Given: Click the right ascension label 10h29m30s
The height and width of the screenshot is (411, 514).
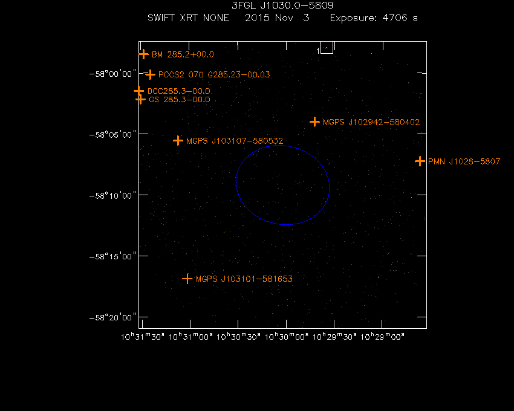Looking at the screenshot, I should (x=334, y=337).
